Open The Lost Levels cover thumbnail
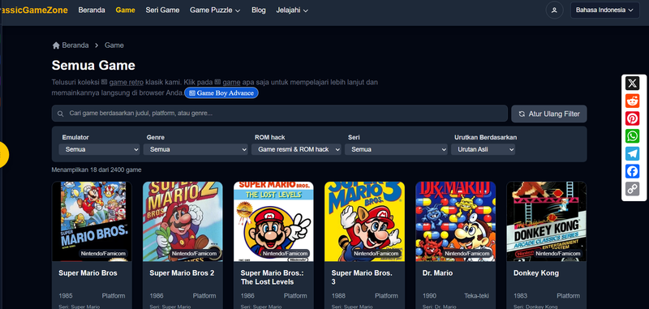649x309 pixels. point(273,221)
